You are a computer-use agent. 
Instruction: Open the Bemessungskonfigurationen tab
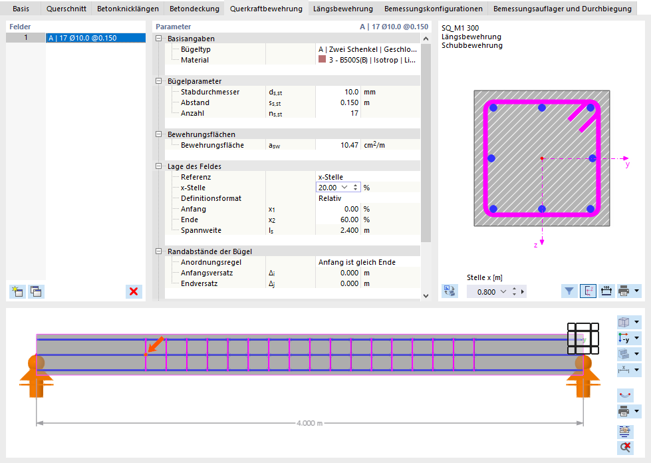point(434,8)
